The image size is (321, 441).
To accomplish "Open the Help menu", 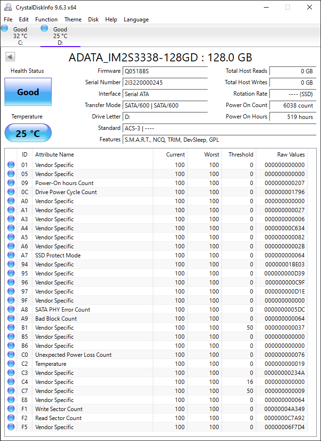I will [x=111, y=20].
